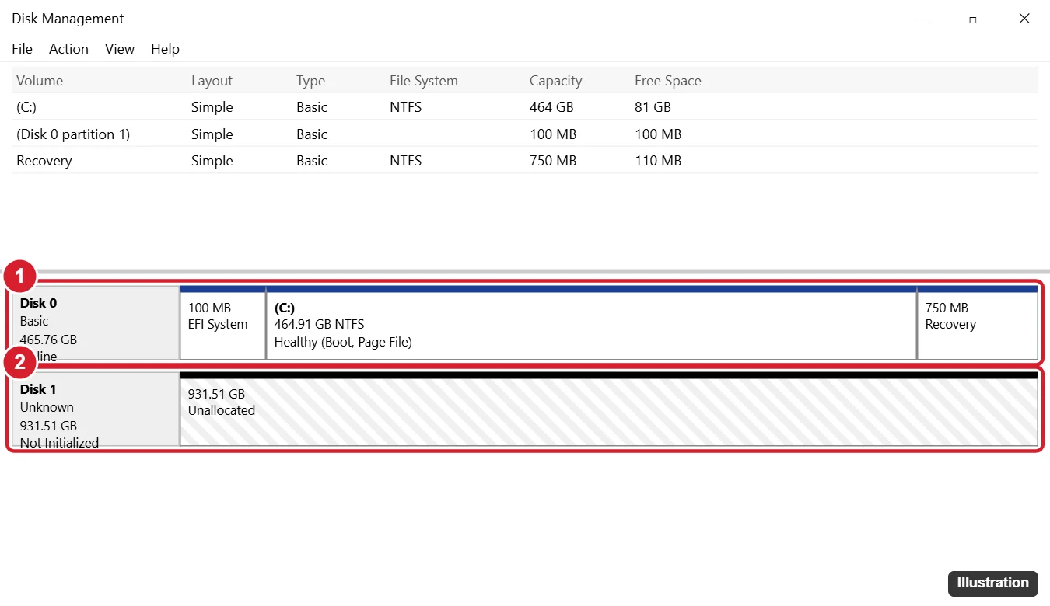Screen dimensions: 1050x606
Task: Click the 110 MB free space cell
Action: [x=658, y=161]
